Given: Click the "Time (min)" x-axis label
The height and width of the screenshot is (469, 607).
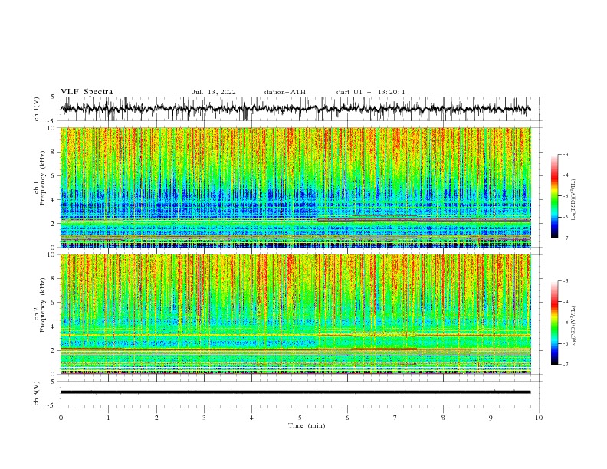Looking at the screenshot, I should pos(307,425).
